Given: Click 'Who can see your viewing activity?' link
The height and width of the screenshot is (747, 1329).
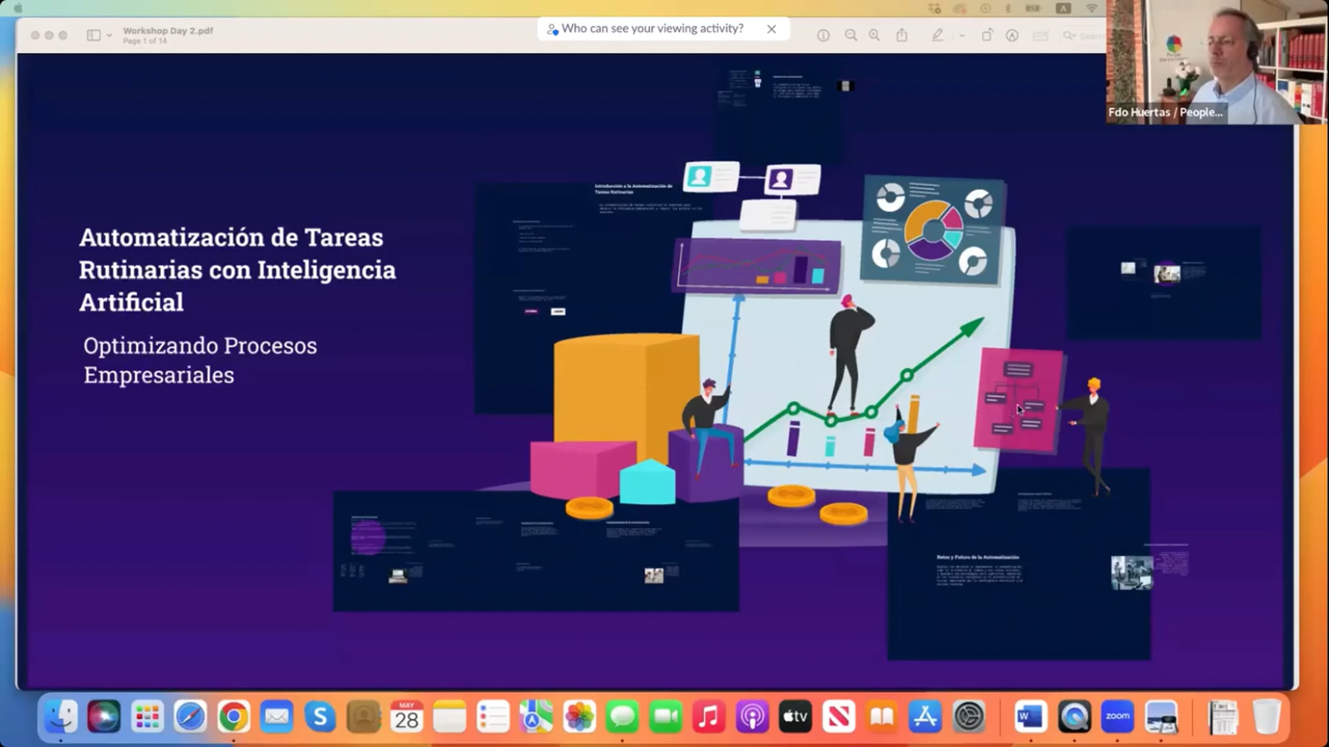Looking at the screenshot, I should (x=652, y=29).
